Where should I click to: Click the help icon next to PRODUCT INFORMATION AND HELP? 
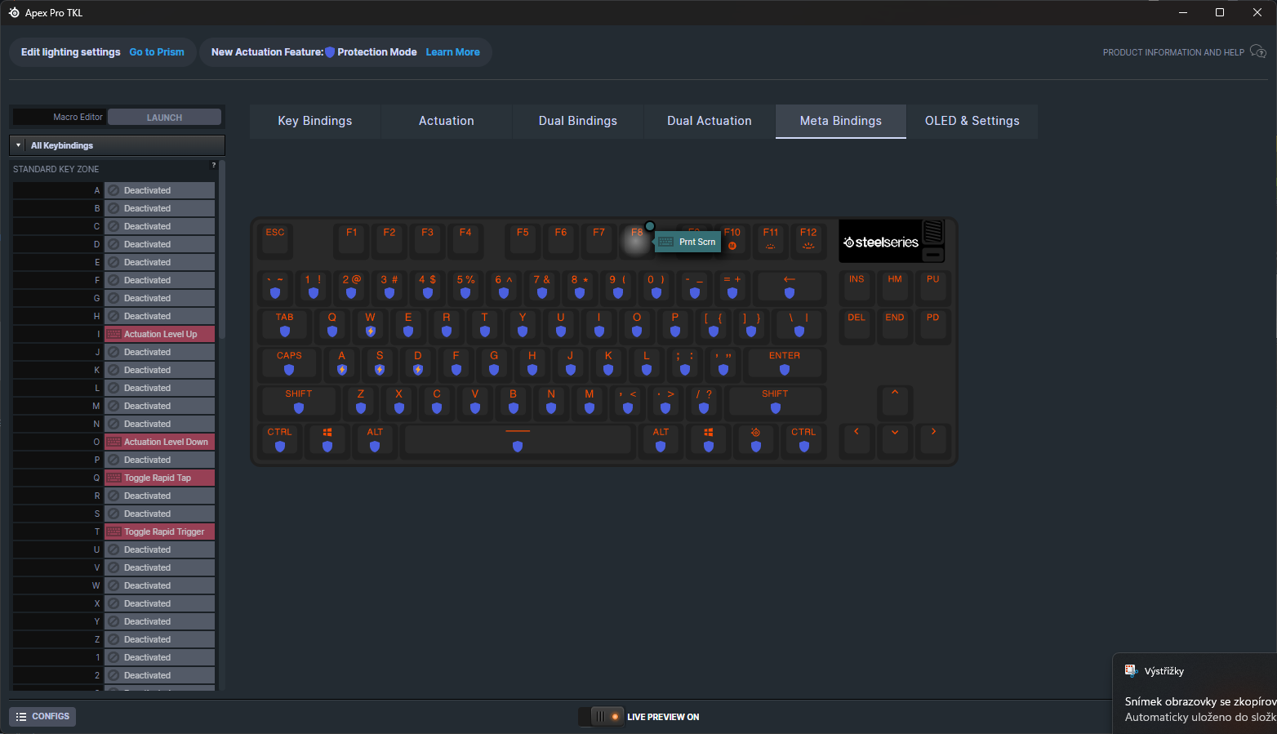pos(1258,51)
